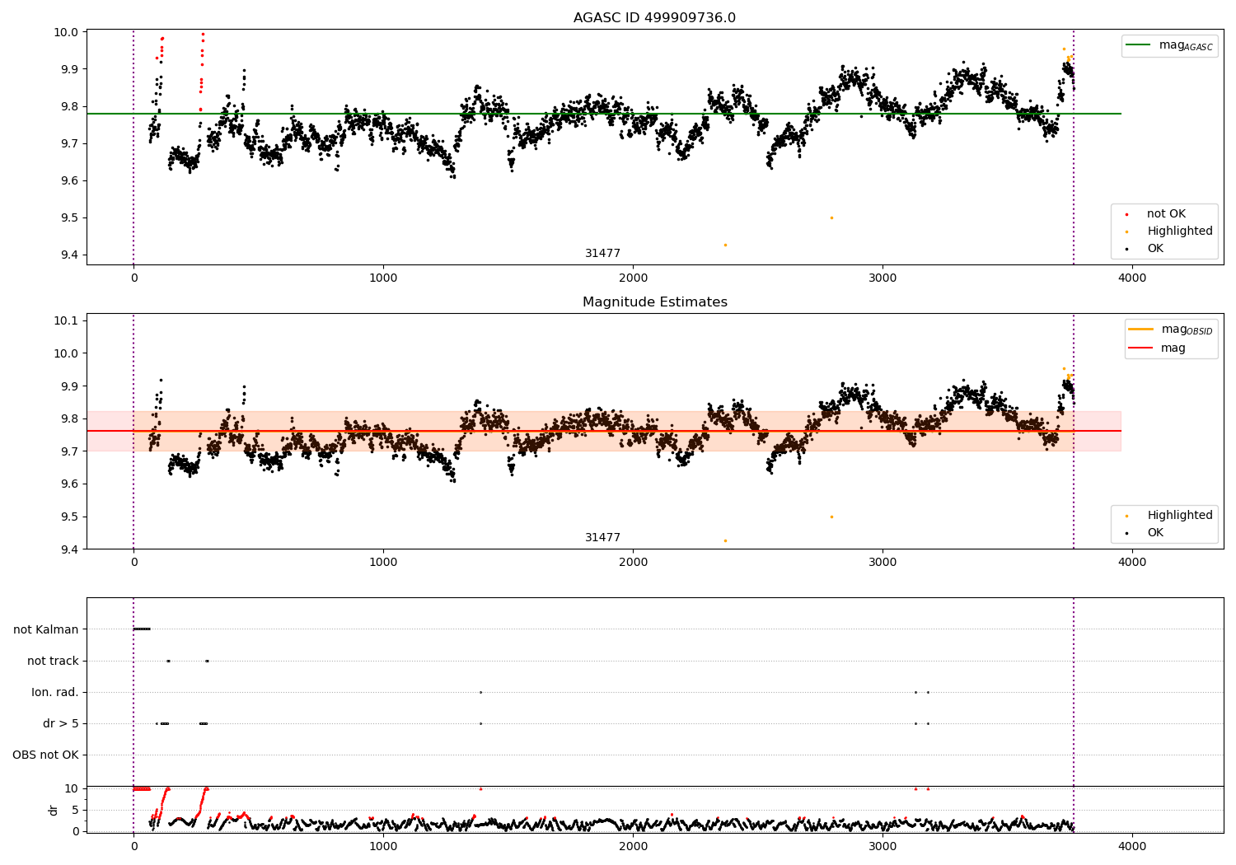Click the 'OBS not OK' row label
The width and height of the screenshot is (1236, 865).
pos(45,755)
